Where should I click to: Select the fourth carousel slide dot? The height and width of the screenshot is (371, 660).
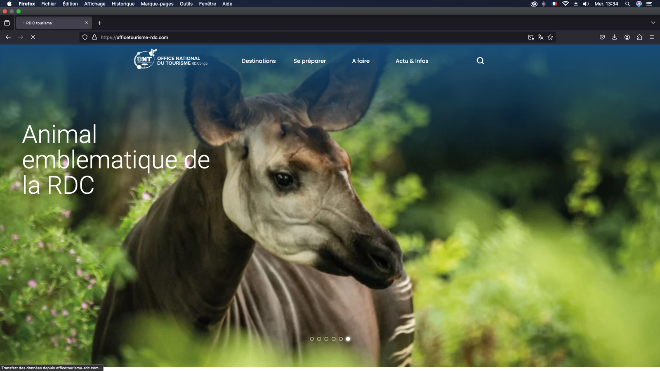[334, 339]
